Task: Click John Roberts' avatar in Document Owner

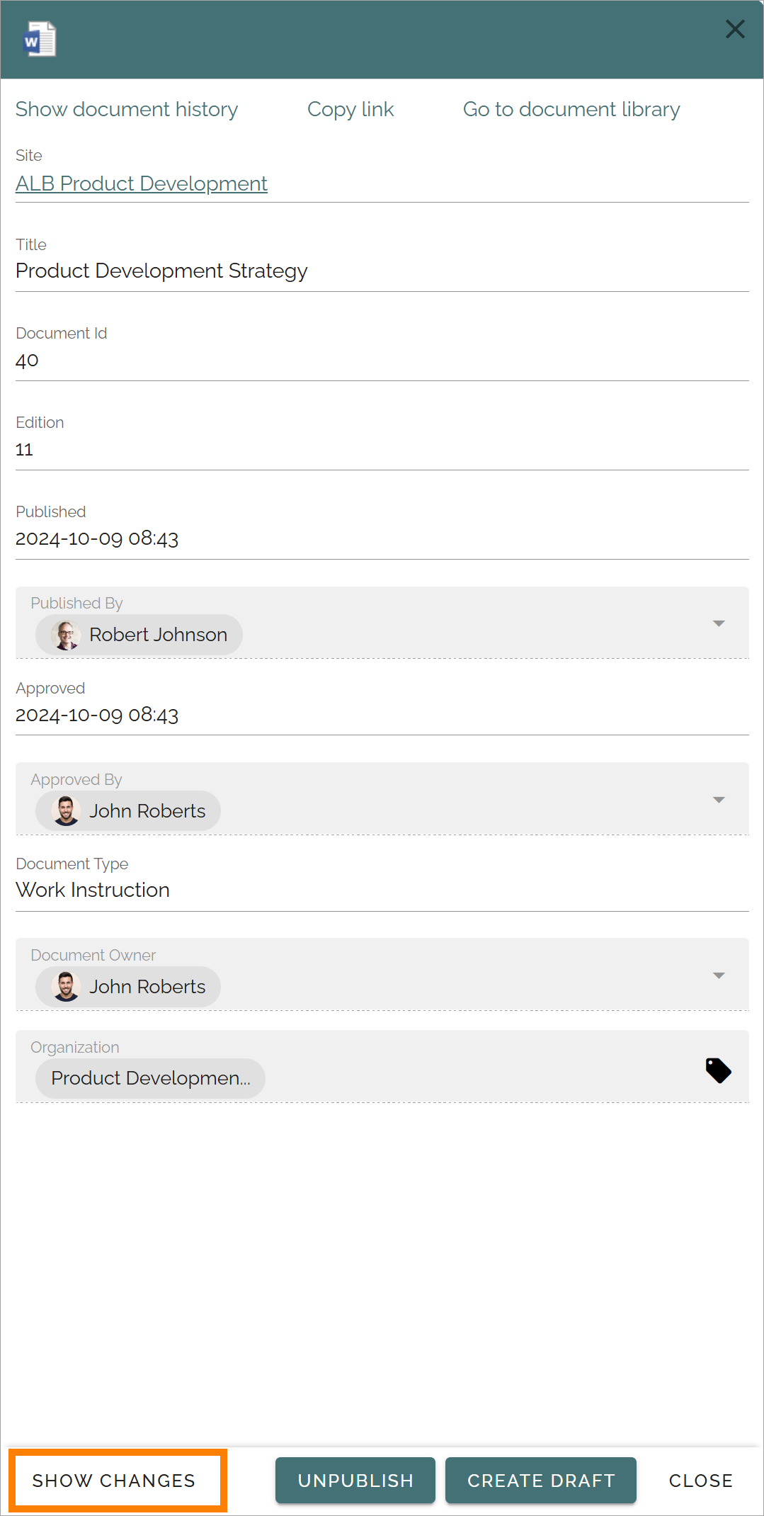Action: [66, 987]
